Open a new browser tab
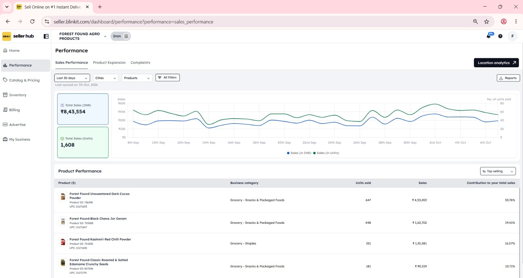This screenshot has width=523, height=278. point(100,7)
